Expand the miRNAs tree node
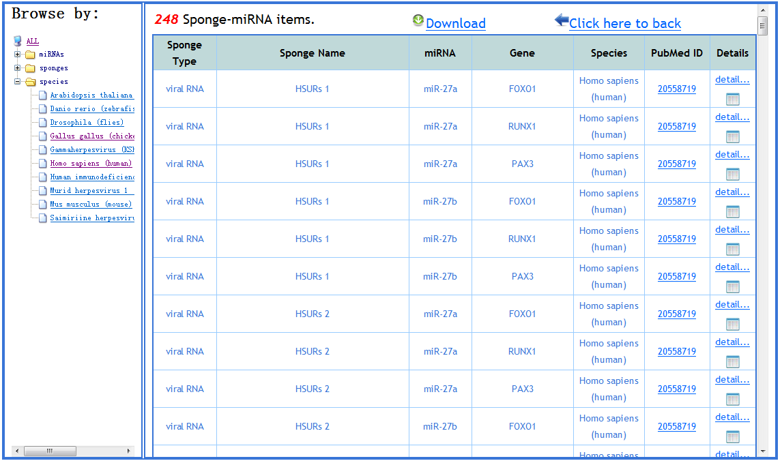 pos(18,55)
